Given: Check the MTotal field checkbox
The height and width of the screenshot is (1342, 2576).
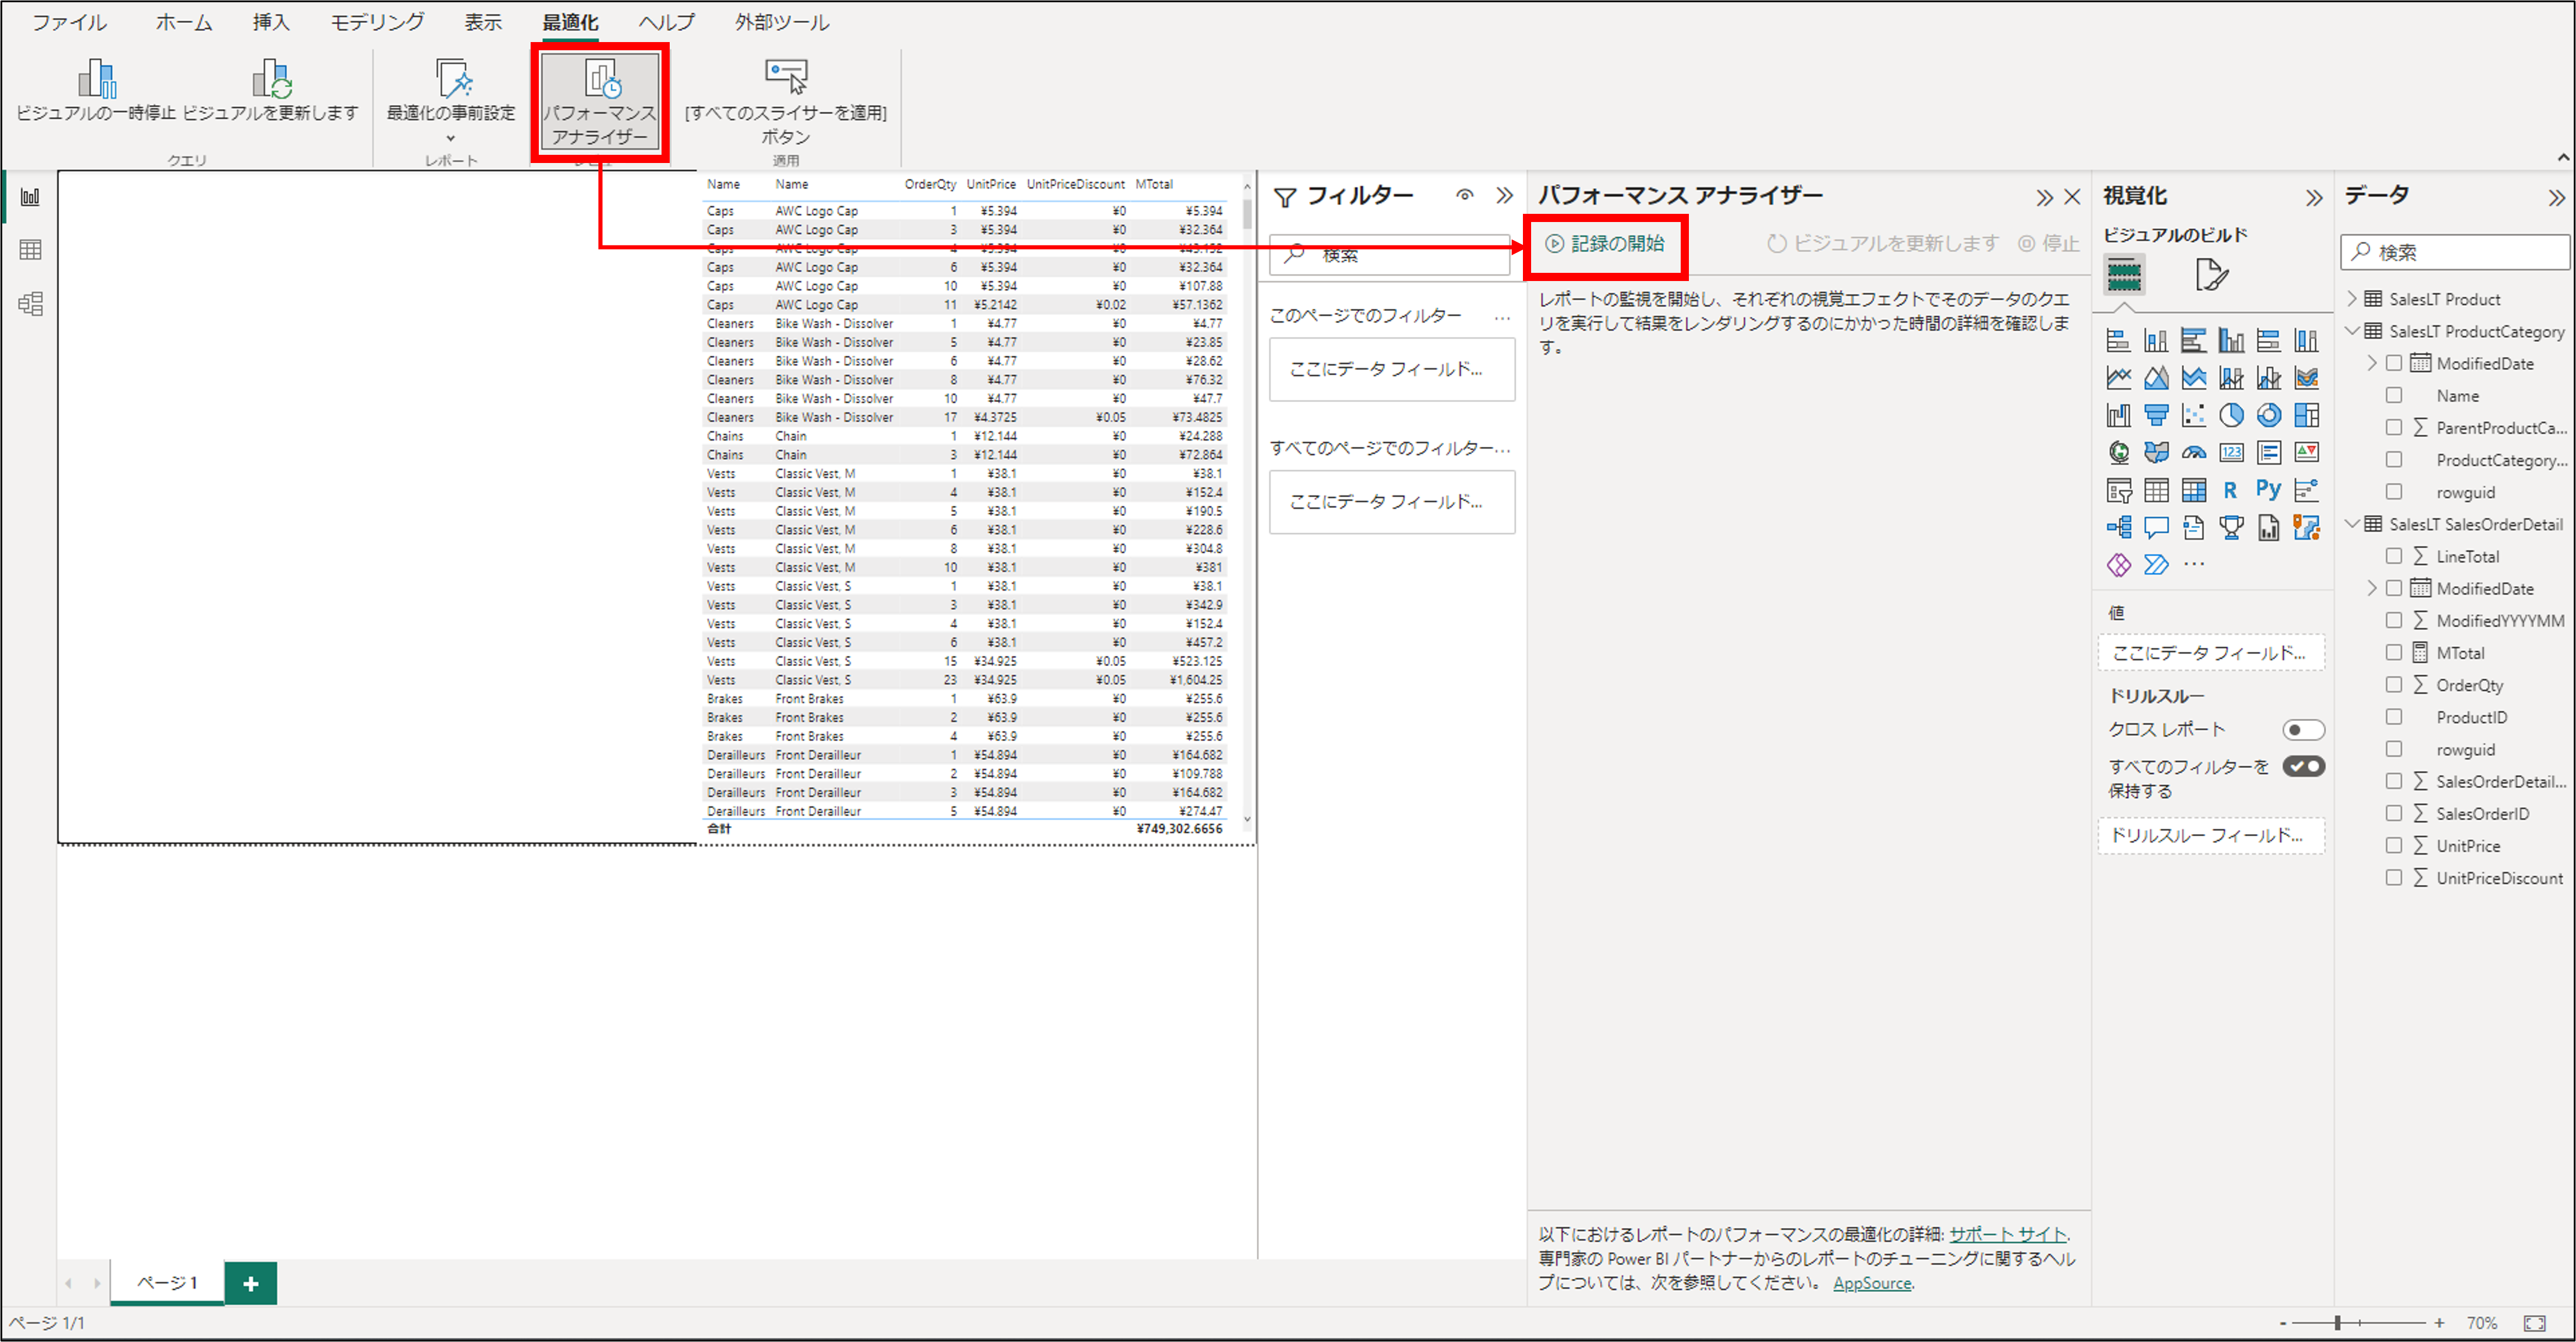Looking at the screenshot, I should click(x=2394, y=652).
